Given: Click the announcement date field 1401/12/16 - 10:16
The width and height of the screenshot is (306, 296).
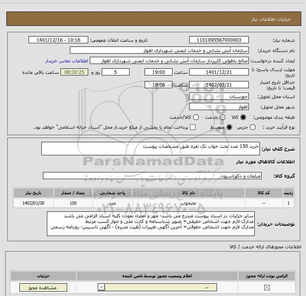Looking at the screenshot, I should pos(58,40).
